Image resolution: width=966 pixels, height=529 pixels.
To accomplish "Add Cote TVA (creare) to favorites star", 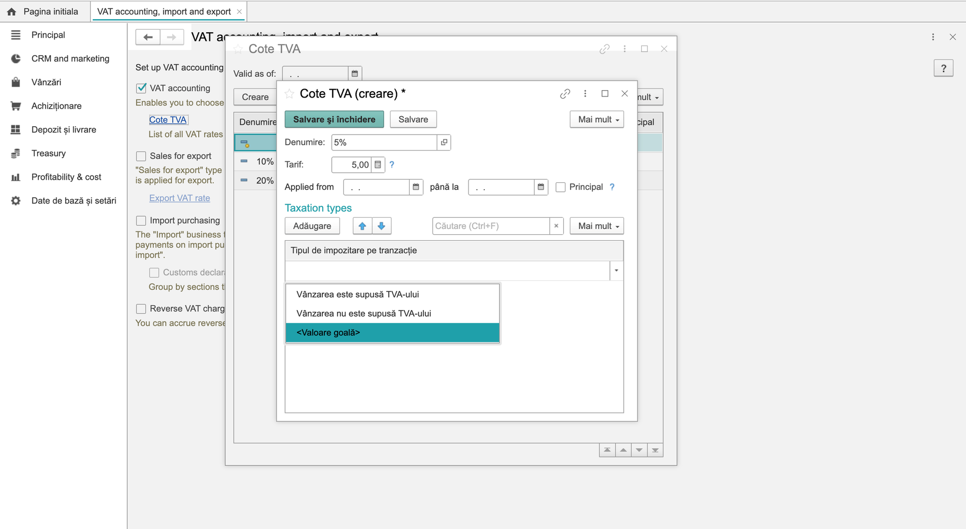I will coord(289,94).
